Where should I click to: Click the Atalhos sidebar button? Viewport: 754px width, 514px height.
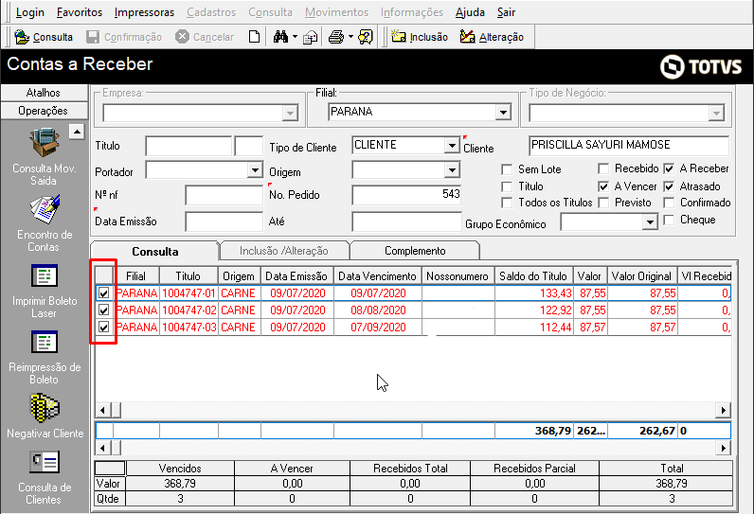44,93
